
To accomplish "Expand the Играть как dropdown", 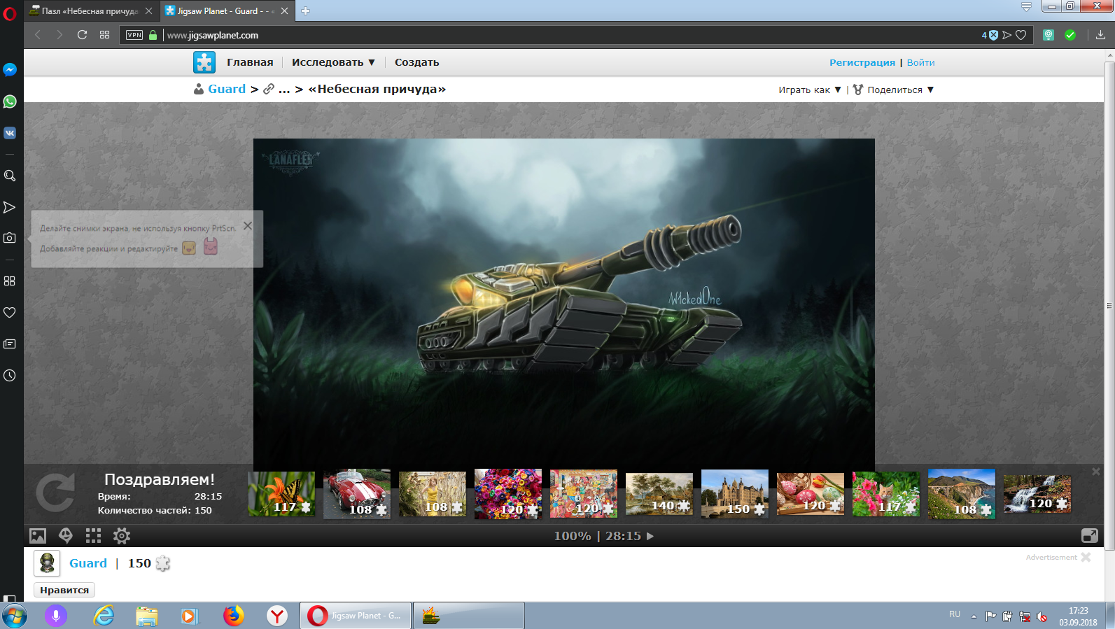I will click(x=810, y=90).
